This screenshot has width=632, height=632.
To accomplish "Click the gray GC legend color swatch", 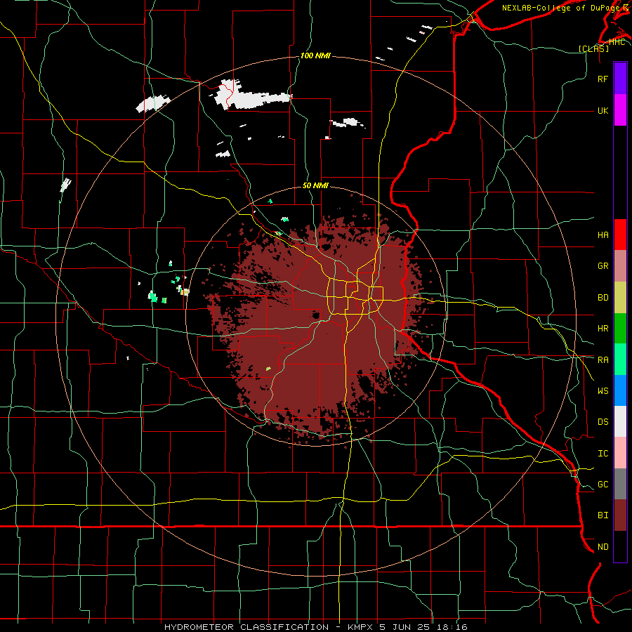I will click(620, 484).
